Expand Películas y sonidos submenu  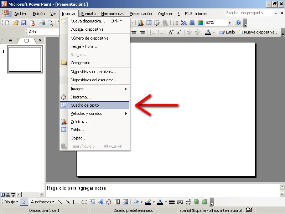pyautogui.click(x=94, y=113)
